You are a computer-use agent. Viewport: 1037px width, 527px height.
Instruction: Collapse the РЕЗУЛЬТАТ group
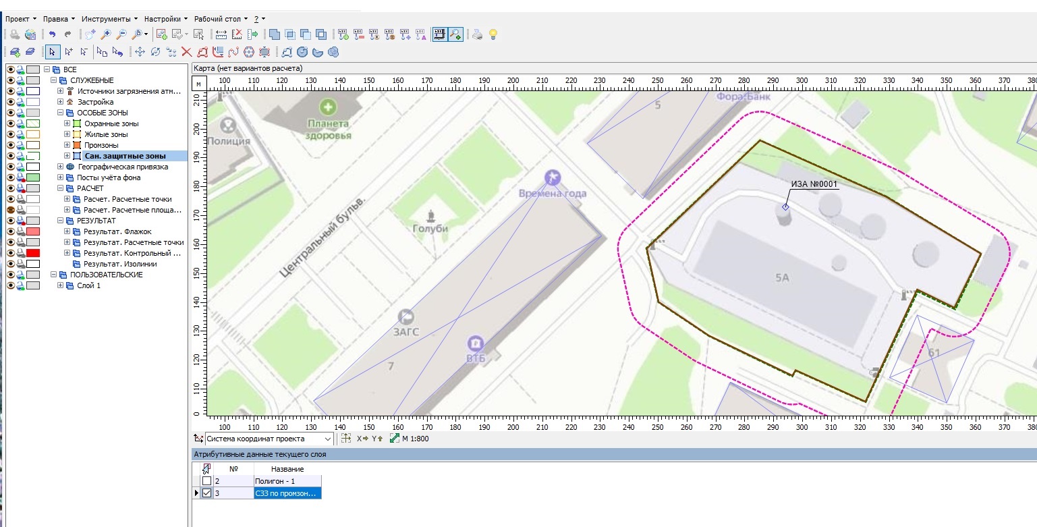coord(61,221)
